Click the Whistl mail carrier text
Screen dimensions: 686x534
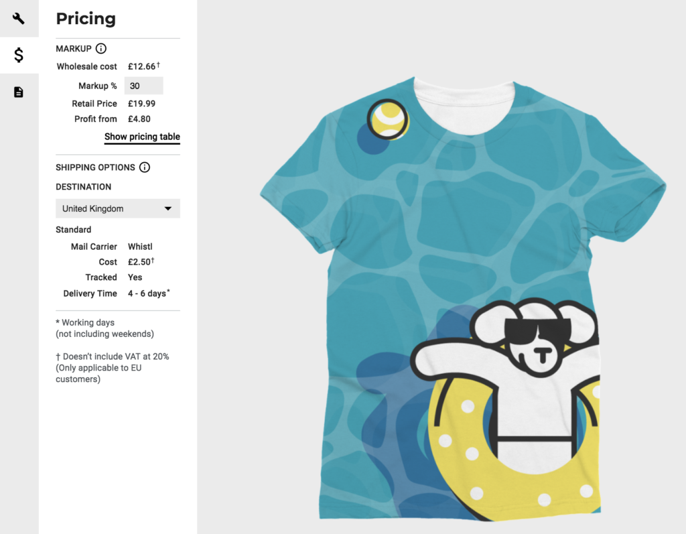pyautogui.click(x=140, y=247)
